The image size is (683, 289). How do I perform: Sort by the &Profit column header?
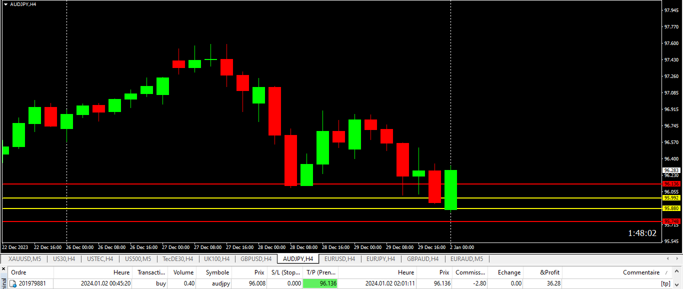(x=542, y=272)
